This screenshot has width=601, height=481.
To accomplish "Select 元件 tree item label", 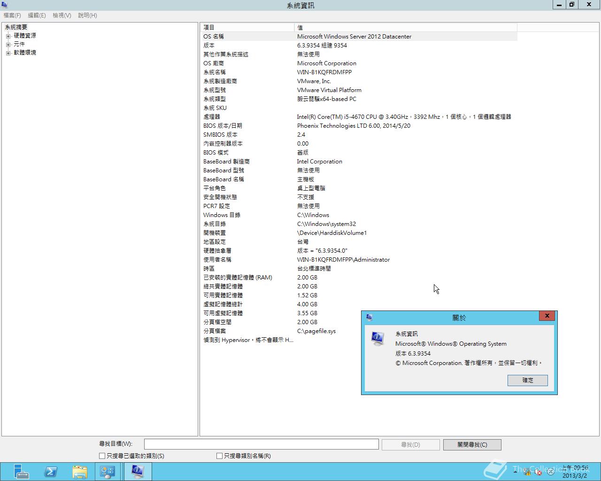I will coord(19,44).
